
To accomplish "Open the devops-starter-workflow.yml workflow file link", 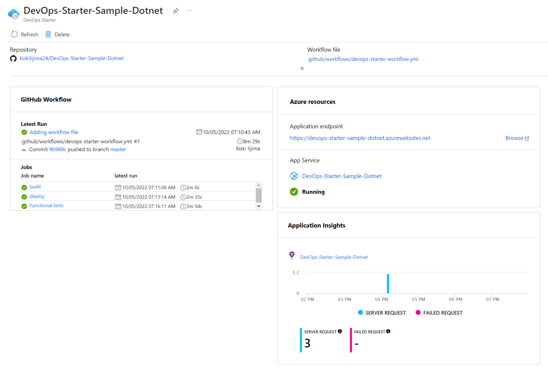I will click(x=363, y=59).
